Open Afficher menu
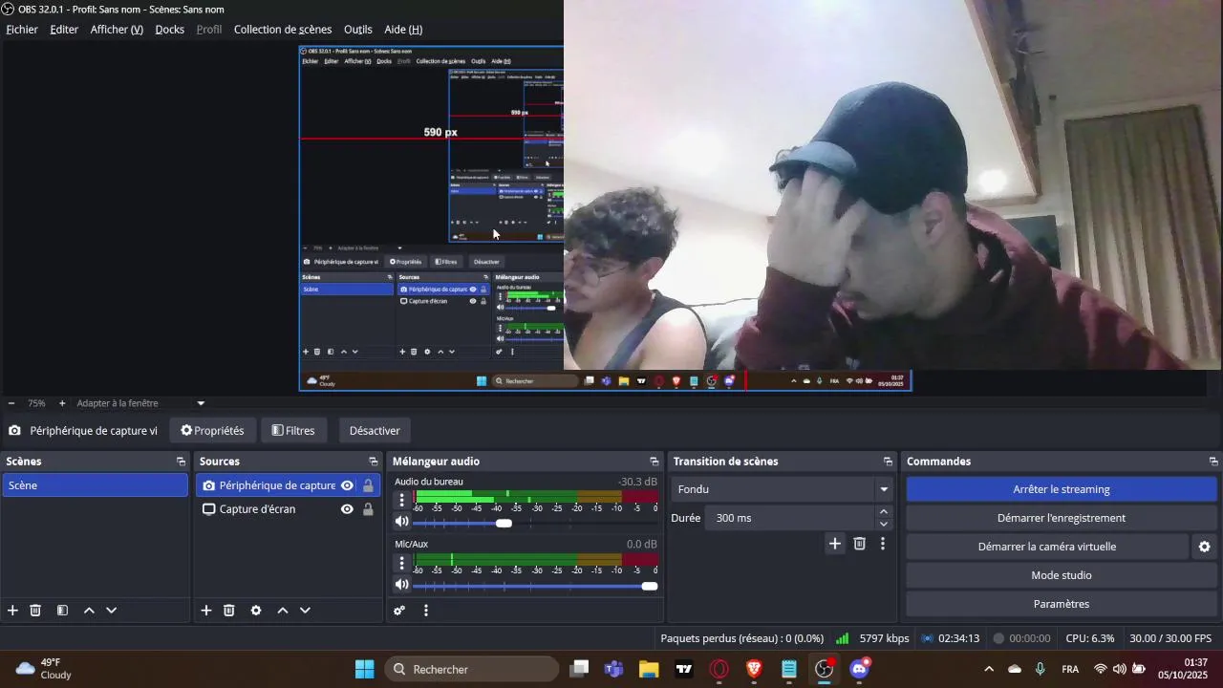This screenshot has height=688, width=1223. [117, 30]
